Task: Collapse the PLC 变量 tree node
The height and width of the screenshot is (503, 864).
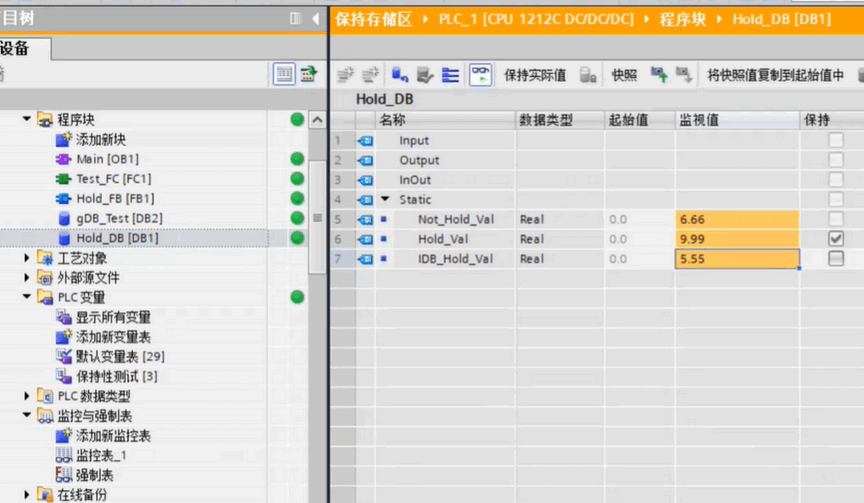Action: coord(27,298)
